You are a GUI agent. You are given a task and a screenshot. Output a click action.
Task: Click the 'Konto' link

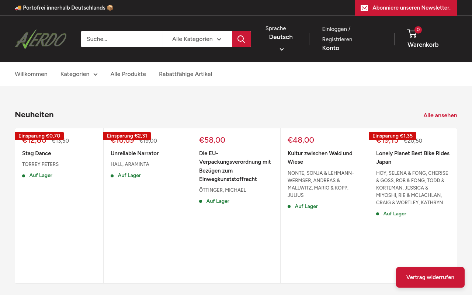(330, 48)
